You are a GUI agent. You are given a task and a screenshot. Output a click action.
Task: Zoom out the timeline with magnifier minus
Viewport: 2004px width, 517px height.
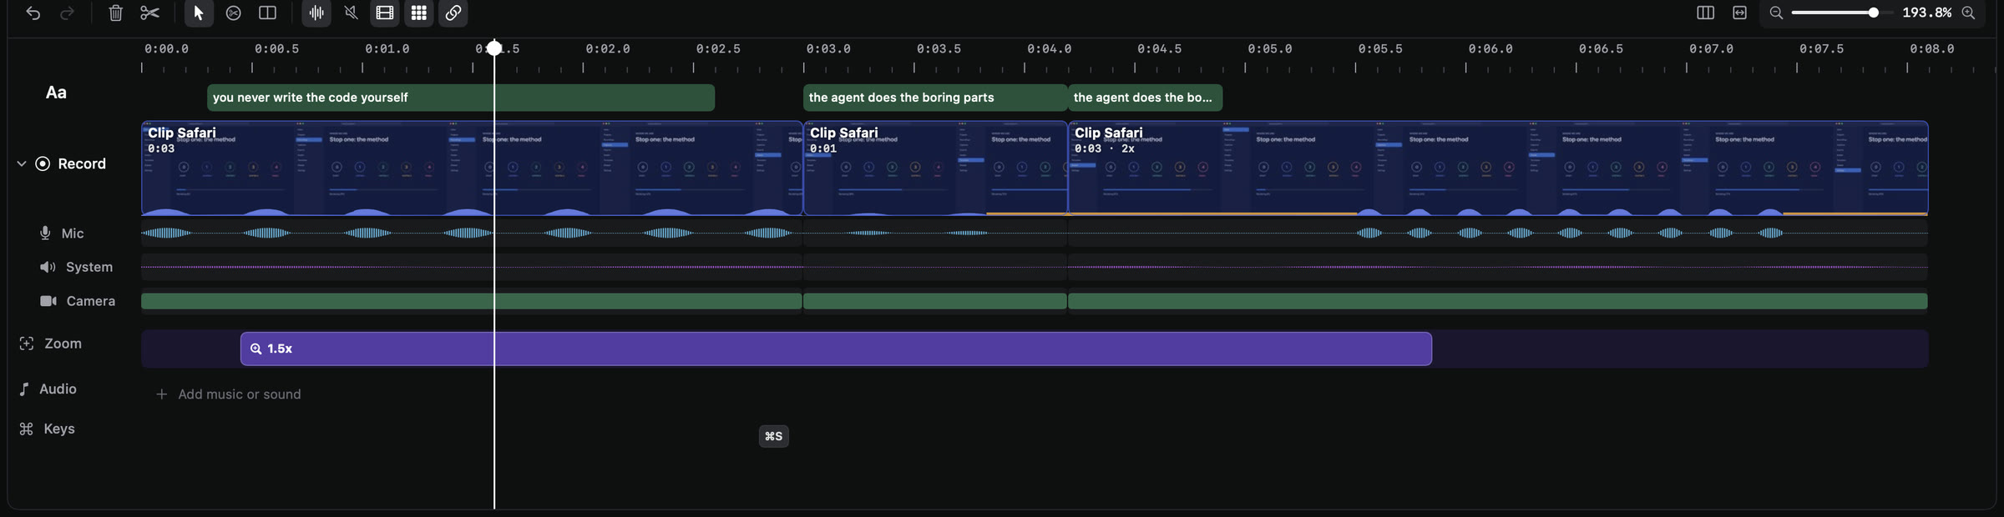[x=1776, y=13]
